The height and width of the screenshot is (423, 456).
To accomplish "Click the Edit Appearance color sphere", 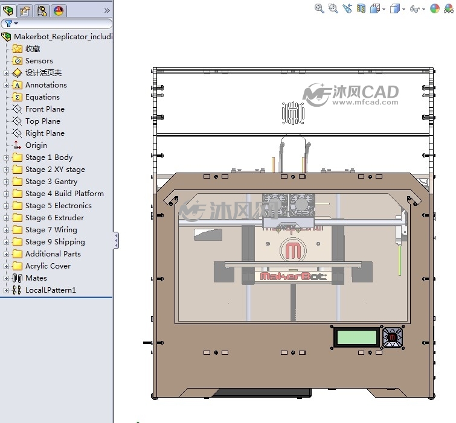I will (x=434, y=8).
